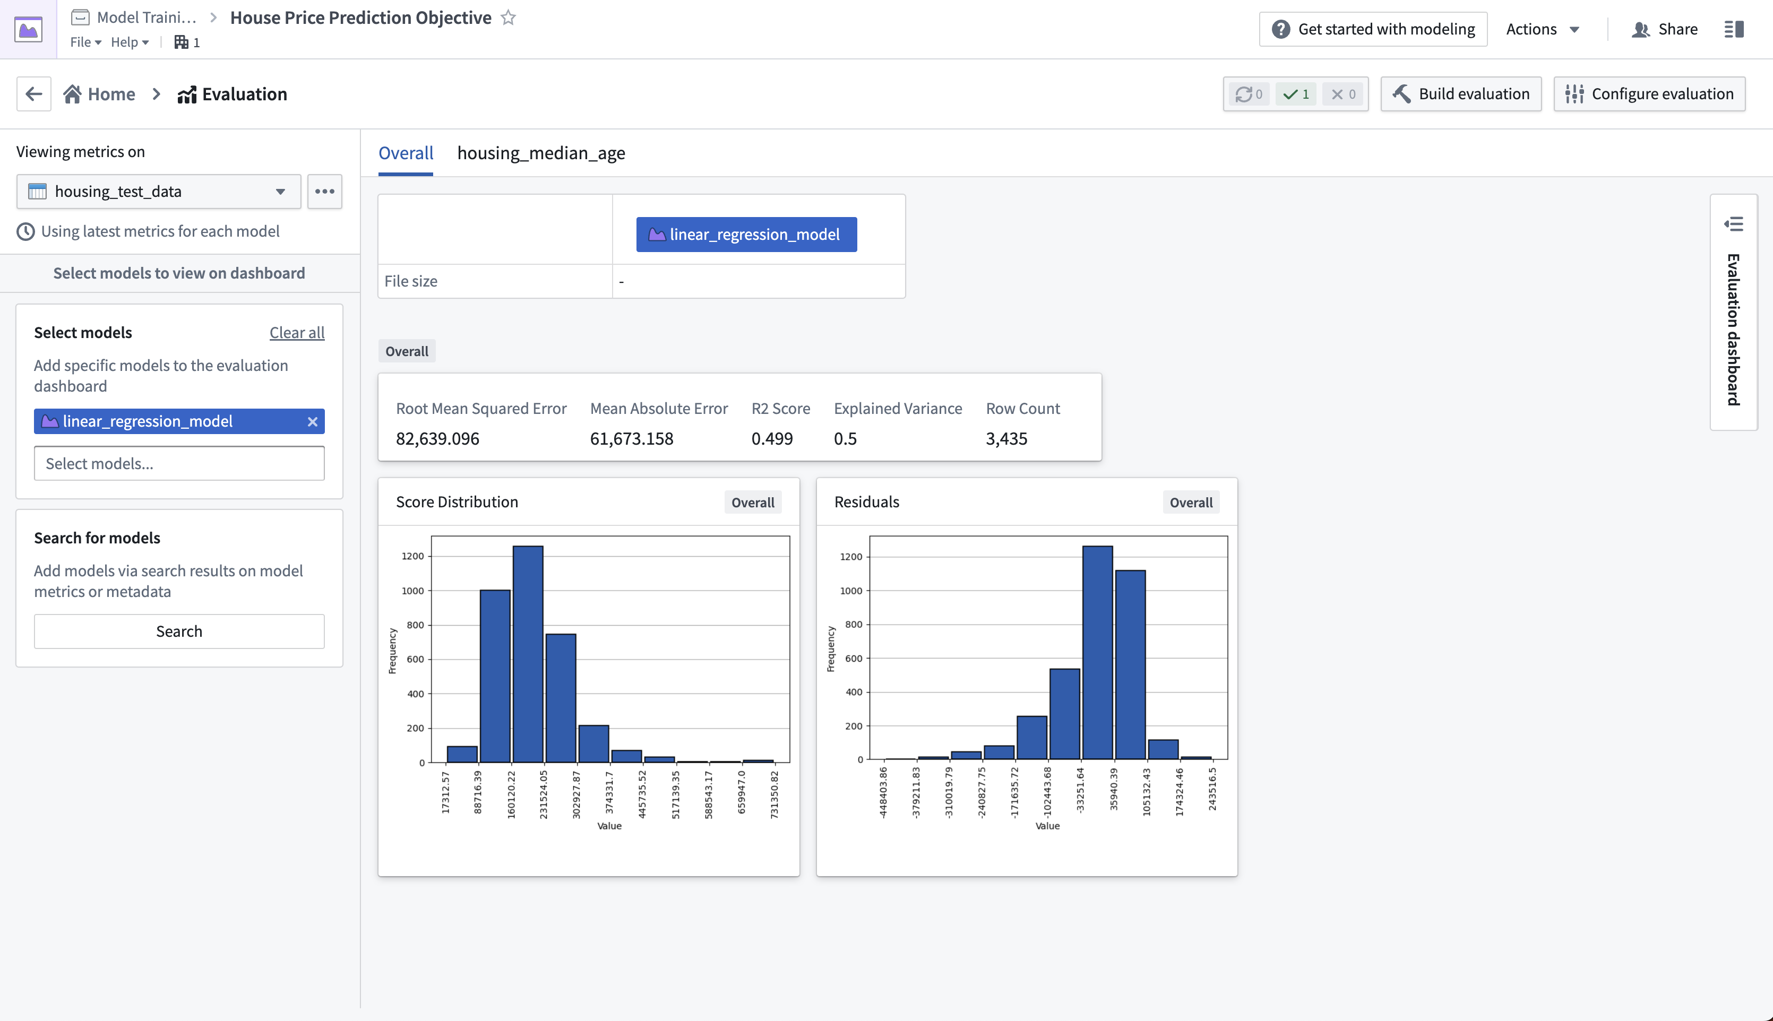1773x1021 pixels.
Task: Open the File menu
Action: [x=85, y=42]
